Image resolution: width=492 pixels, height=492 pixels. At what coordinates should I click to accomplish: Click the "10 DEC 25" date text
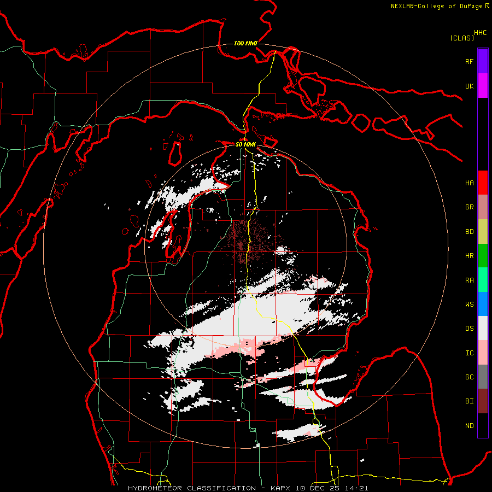(318, 488)
